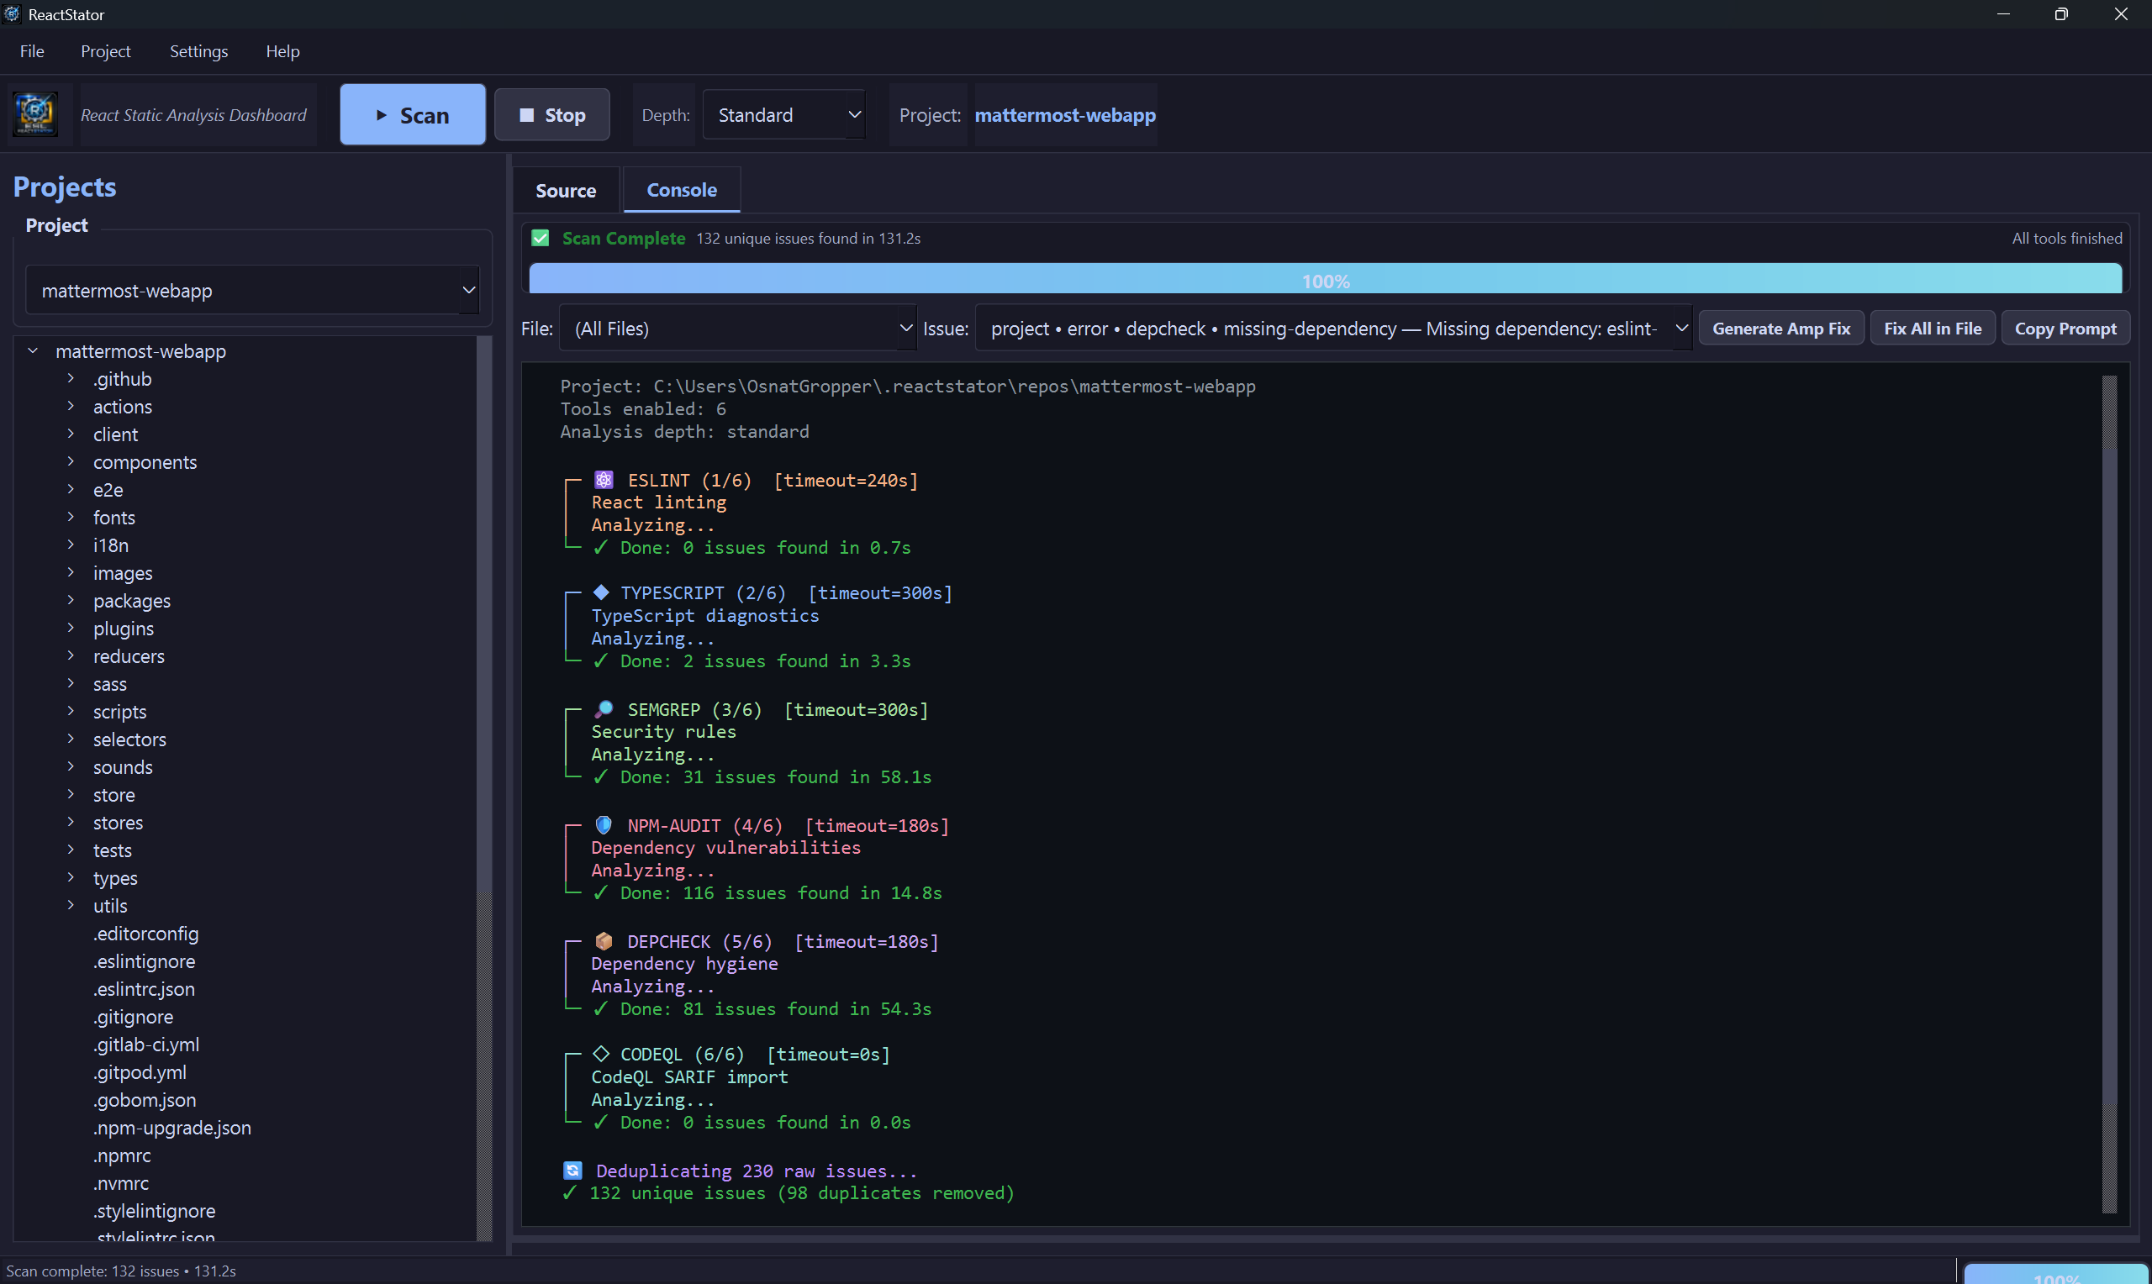Collapse the mattermost-webapp root tree node
Image resolution: width=2152 pixels, height=1284 pixels.
pyautogui.click(x=33, y=350)
